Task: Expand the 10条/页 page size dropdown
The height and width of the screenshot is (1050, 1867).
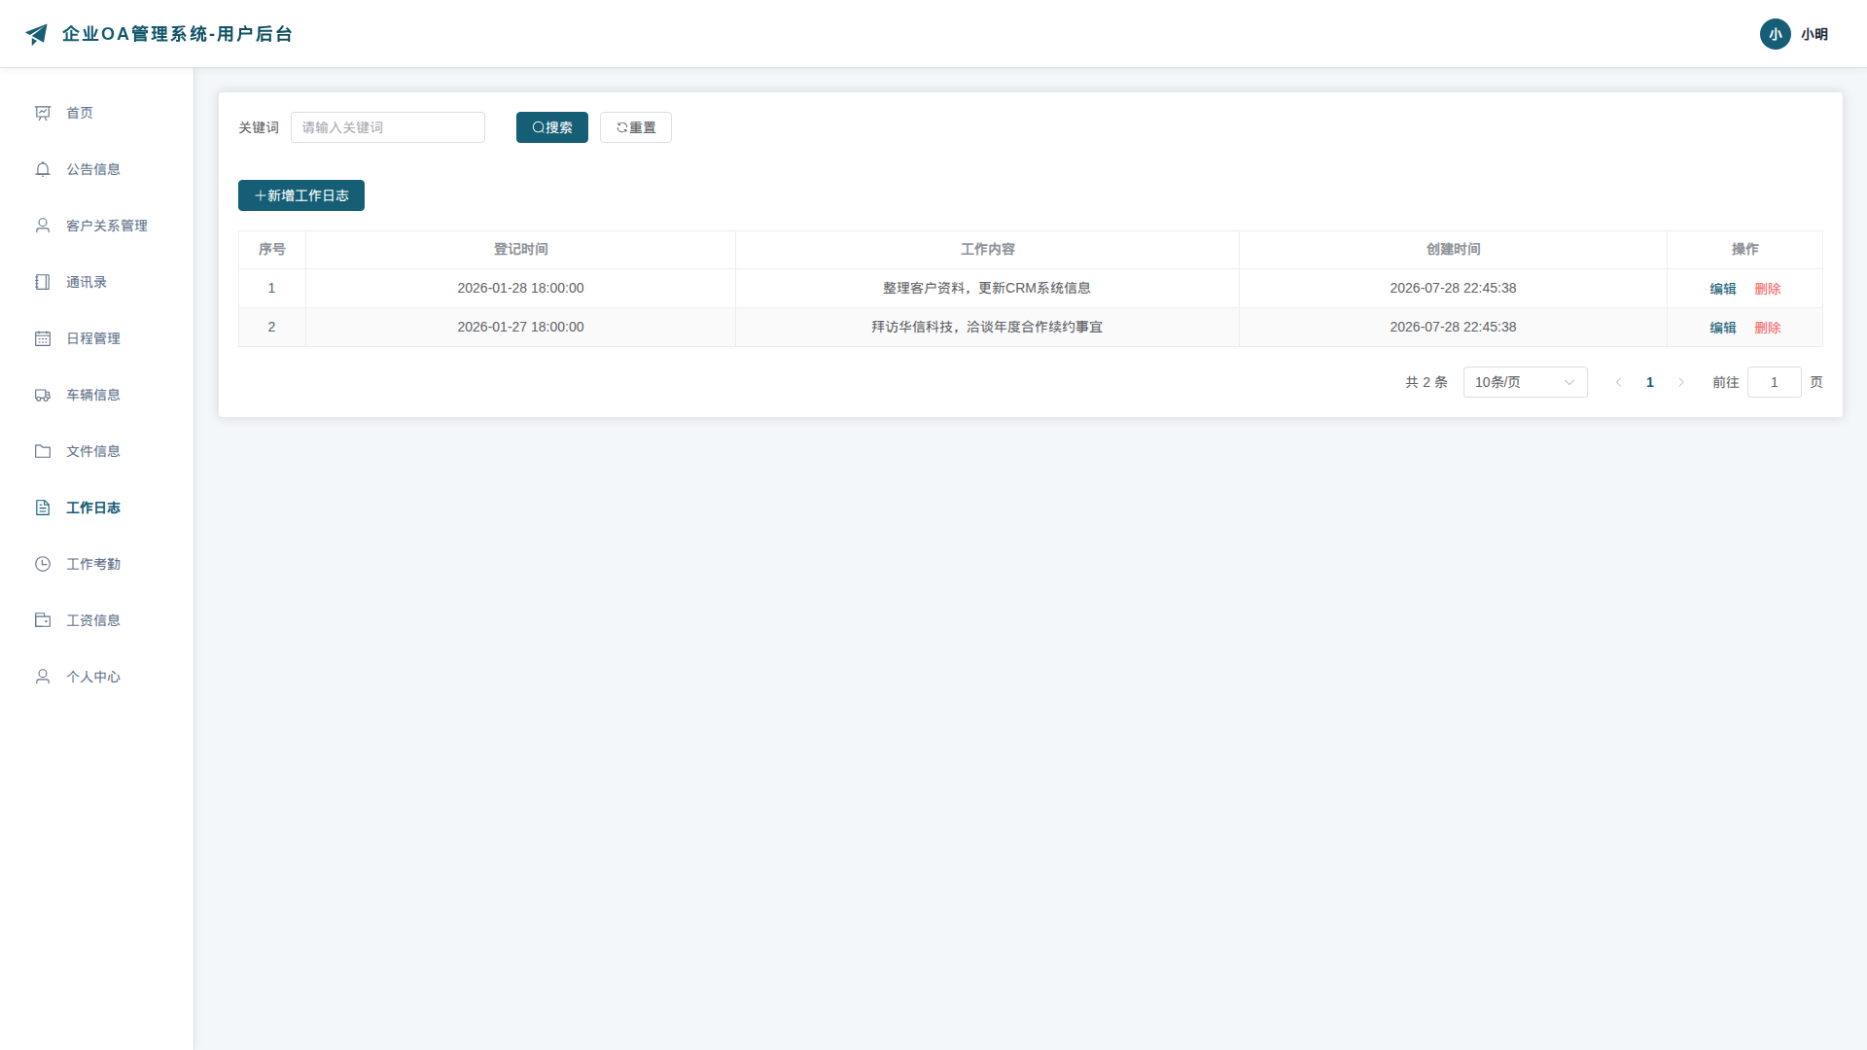Action: [x=1525, y=382]
